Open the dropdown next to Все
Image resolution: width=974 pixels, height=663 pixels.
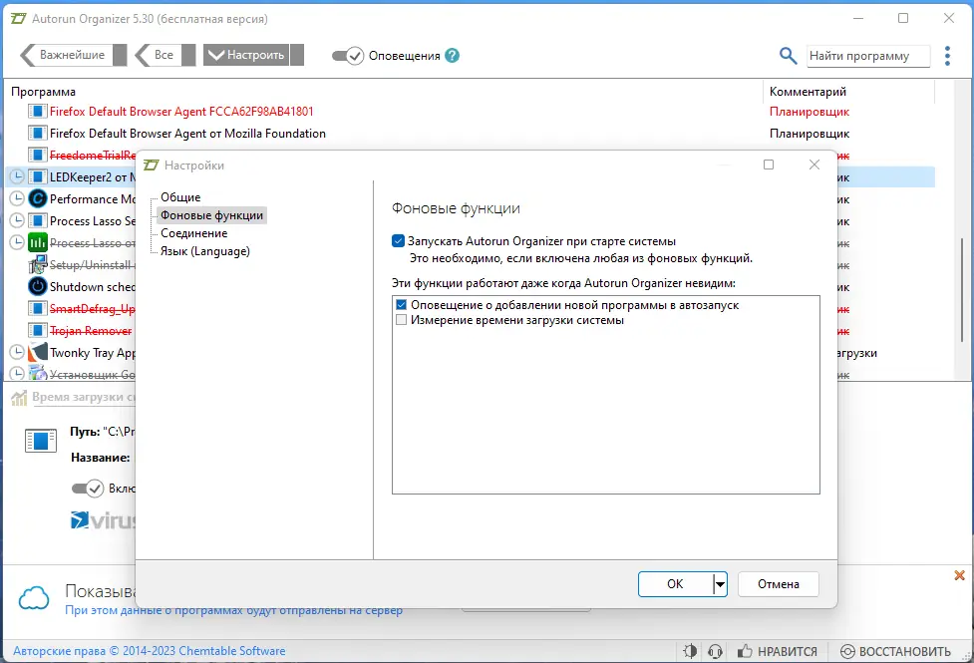tap(188, 55)
